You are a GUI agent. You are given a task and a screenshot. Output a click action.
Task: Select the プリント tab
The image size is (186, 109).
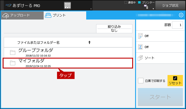pyautogui.click(x=65, y=15)
